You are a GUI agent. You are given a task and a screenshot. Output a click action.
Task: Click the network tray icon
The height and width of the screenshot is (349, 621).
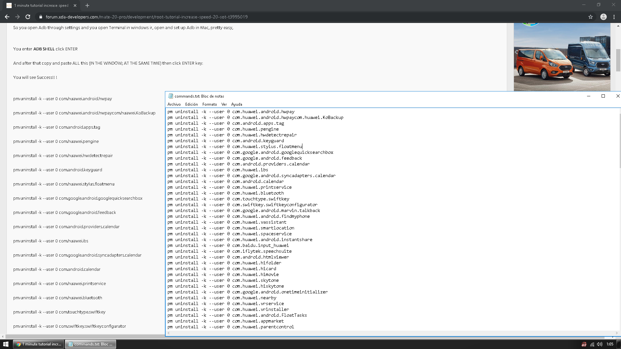(592, 344)
